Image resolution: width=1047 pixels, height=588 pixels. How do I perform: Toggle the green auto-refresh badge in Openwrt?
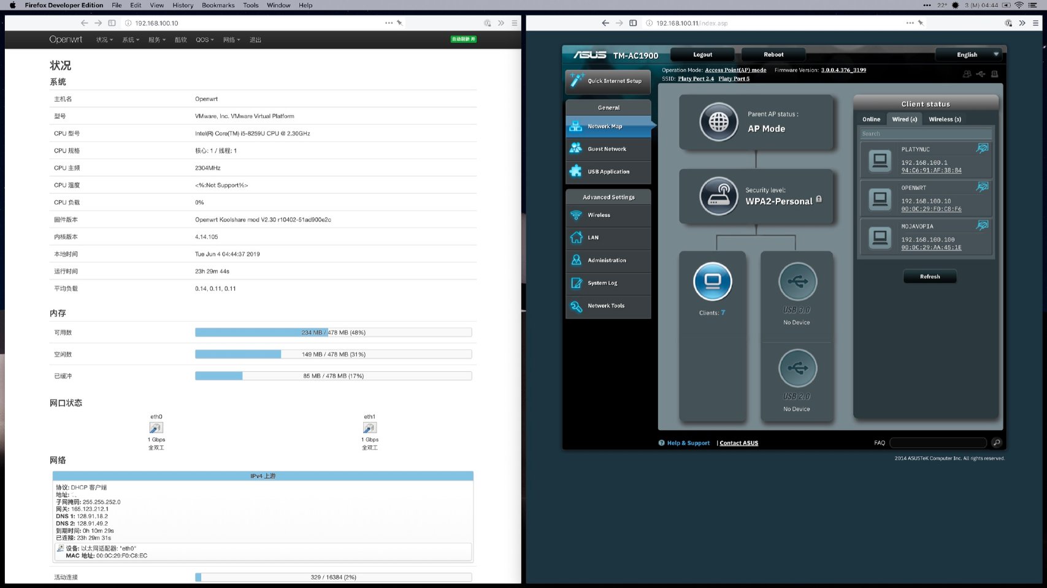(463, 39)
